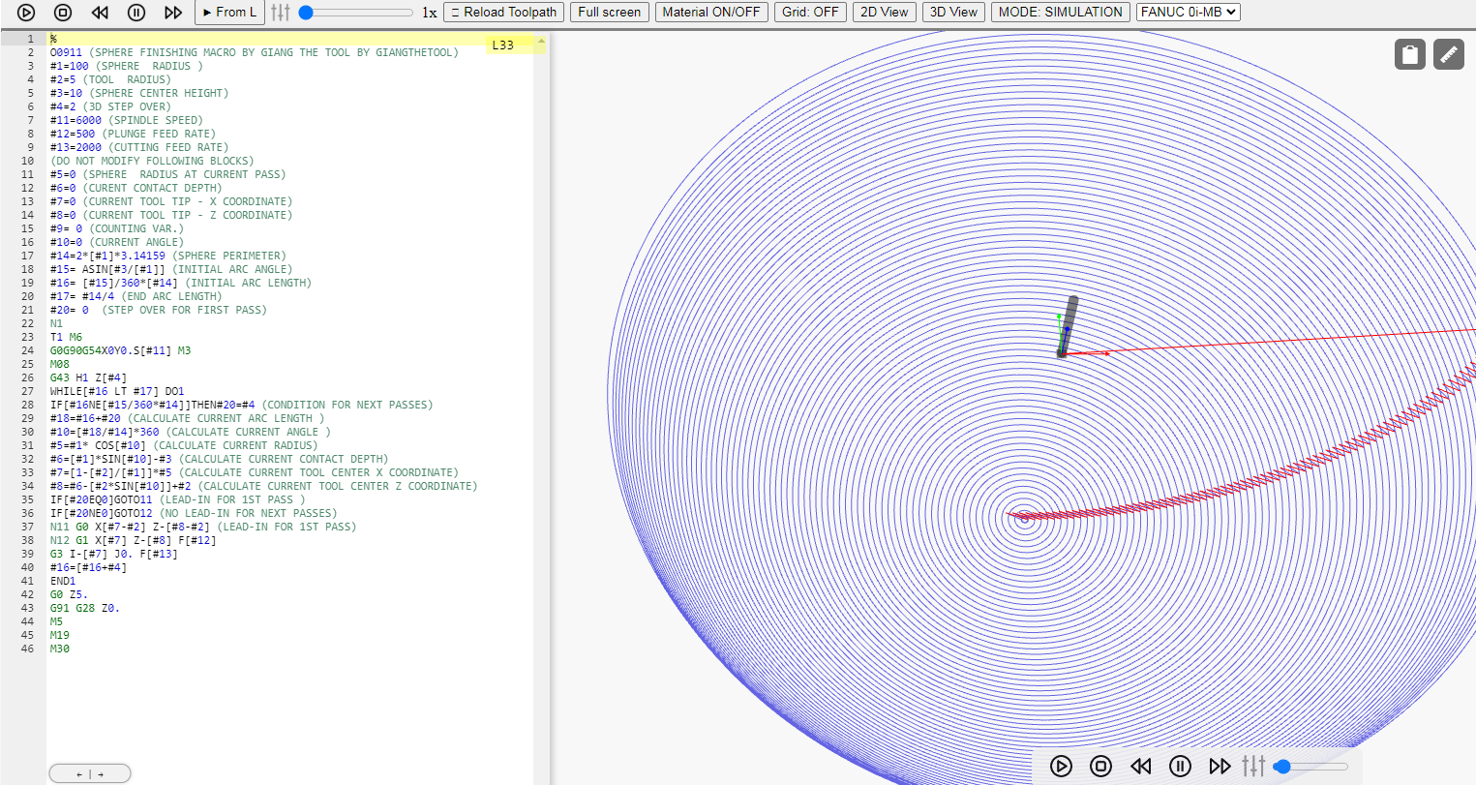Toggle Material ON/OFF
1476x785 pixels.
point(711,13)
